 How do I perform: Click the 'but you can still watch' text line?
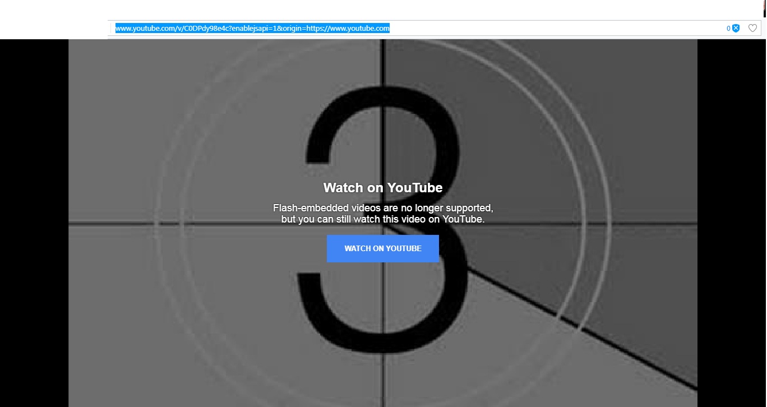(x=383, y=219)
